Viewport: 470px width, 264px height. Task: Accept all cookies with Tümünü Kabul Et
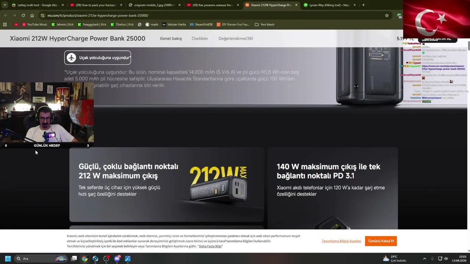tap(381, 241)
